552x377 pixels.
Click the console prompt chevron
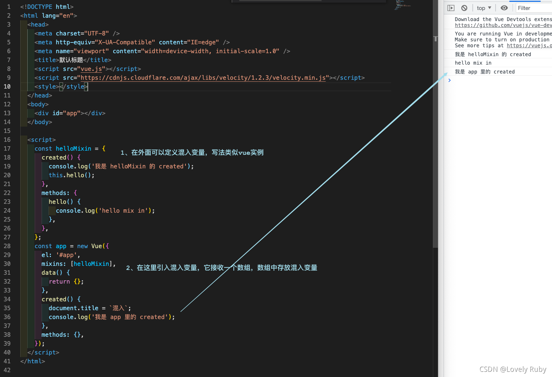[x=449, y=80]
